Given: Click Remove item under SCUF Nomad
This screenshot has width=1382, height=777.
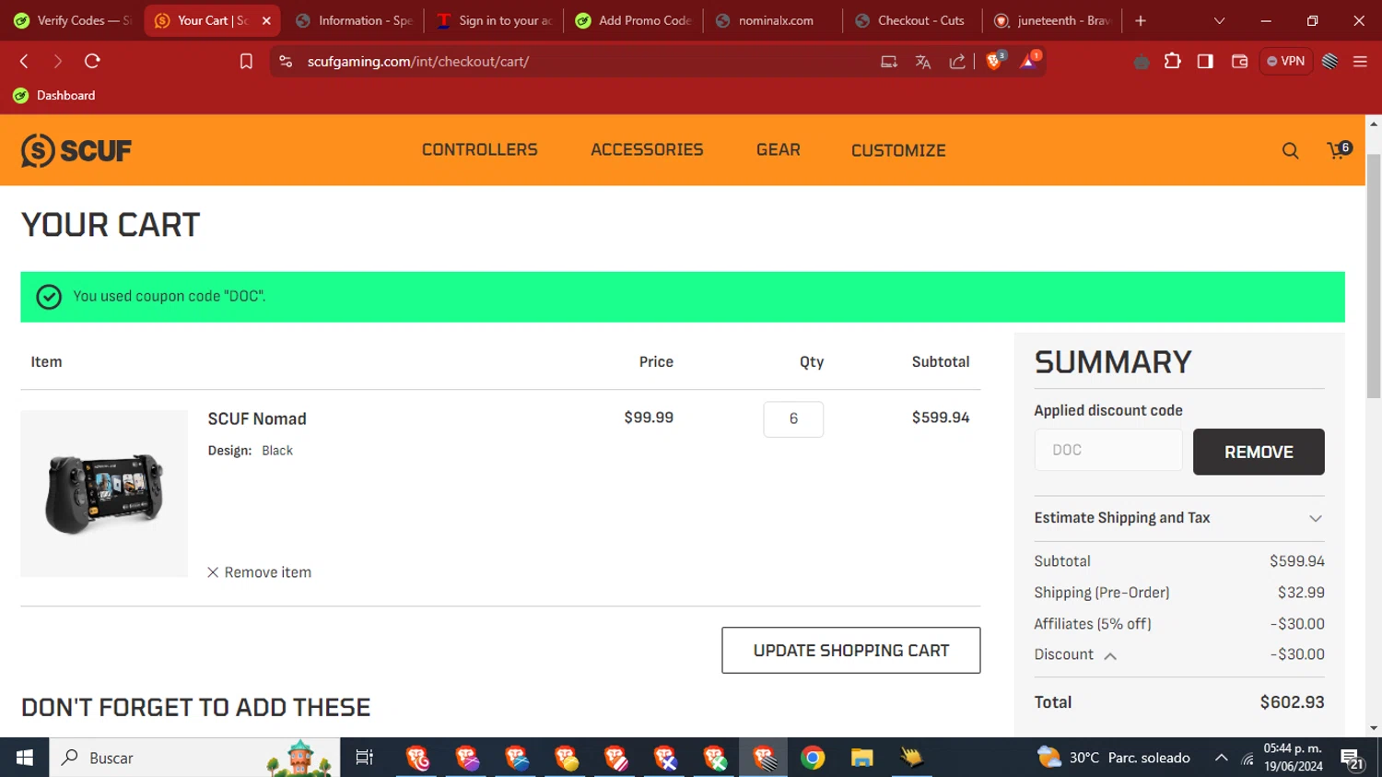Looking at the screenshot, I should pos(260,572).
